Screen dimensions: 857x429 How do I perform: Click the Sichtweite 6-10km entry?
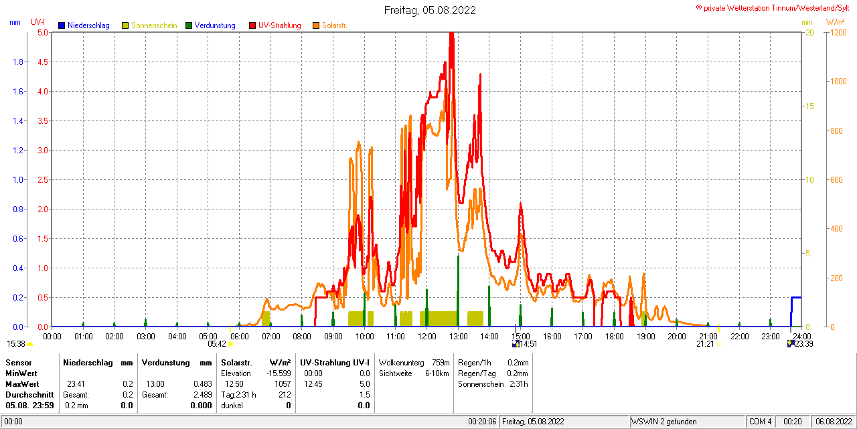(414, 373)
